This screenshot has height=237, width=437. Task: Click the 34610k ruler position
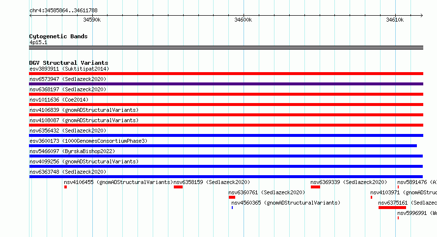point(395,20)
